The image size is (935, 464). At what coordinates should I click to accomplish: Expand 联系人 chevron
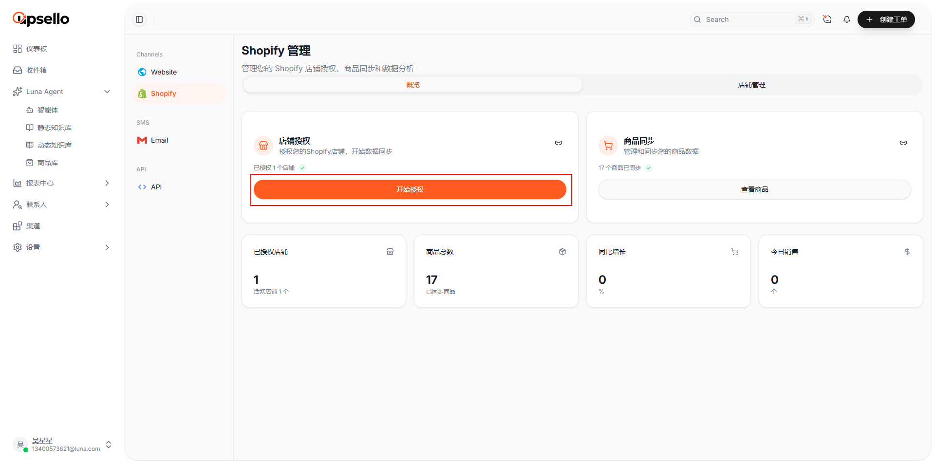tap(107, 204)
